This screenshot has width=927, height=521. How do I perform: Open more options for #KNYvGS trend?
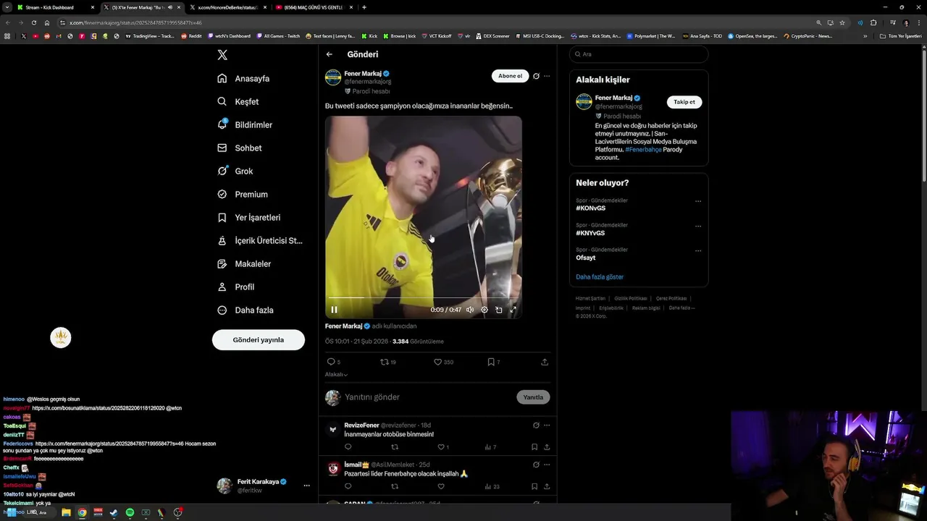pyautogui.click(x=698, y=226)
